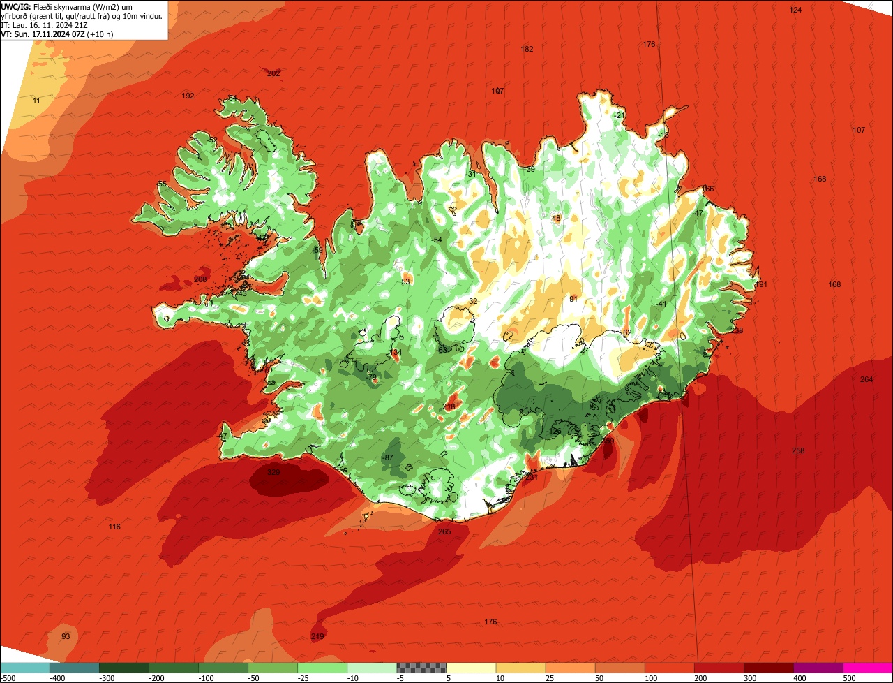Click the map value "191" off east coast
Viewport: 893px width, 683px height.
click(x=761, y=284)
